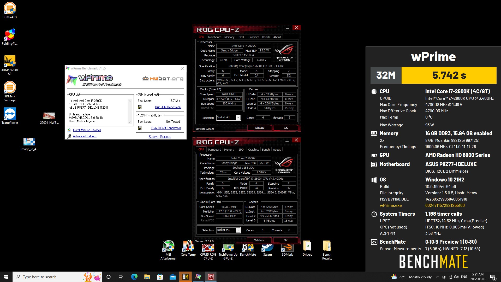Open the Mail app from the taskbar

click(x=172, y=277)
